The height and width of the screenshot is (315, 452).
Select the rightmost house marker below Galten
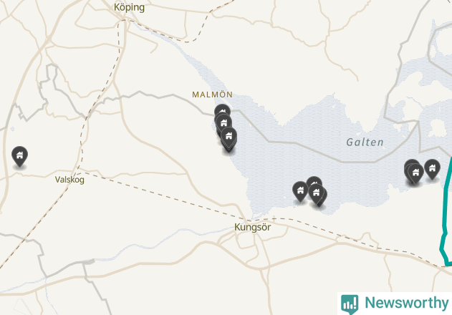[x=432, y=168]
